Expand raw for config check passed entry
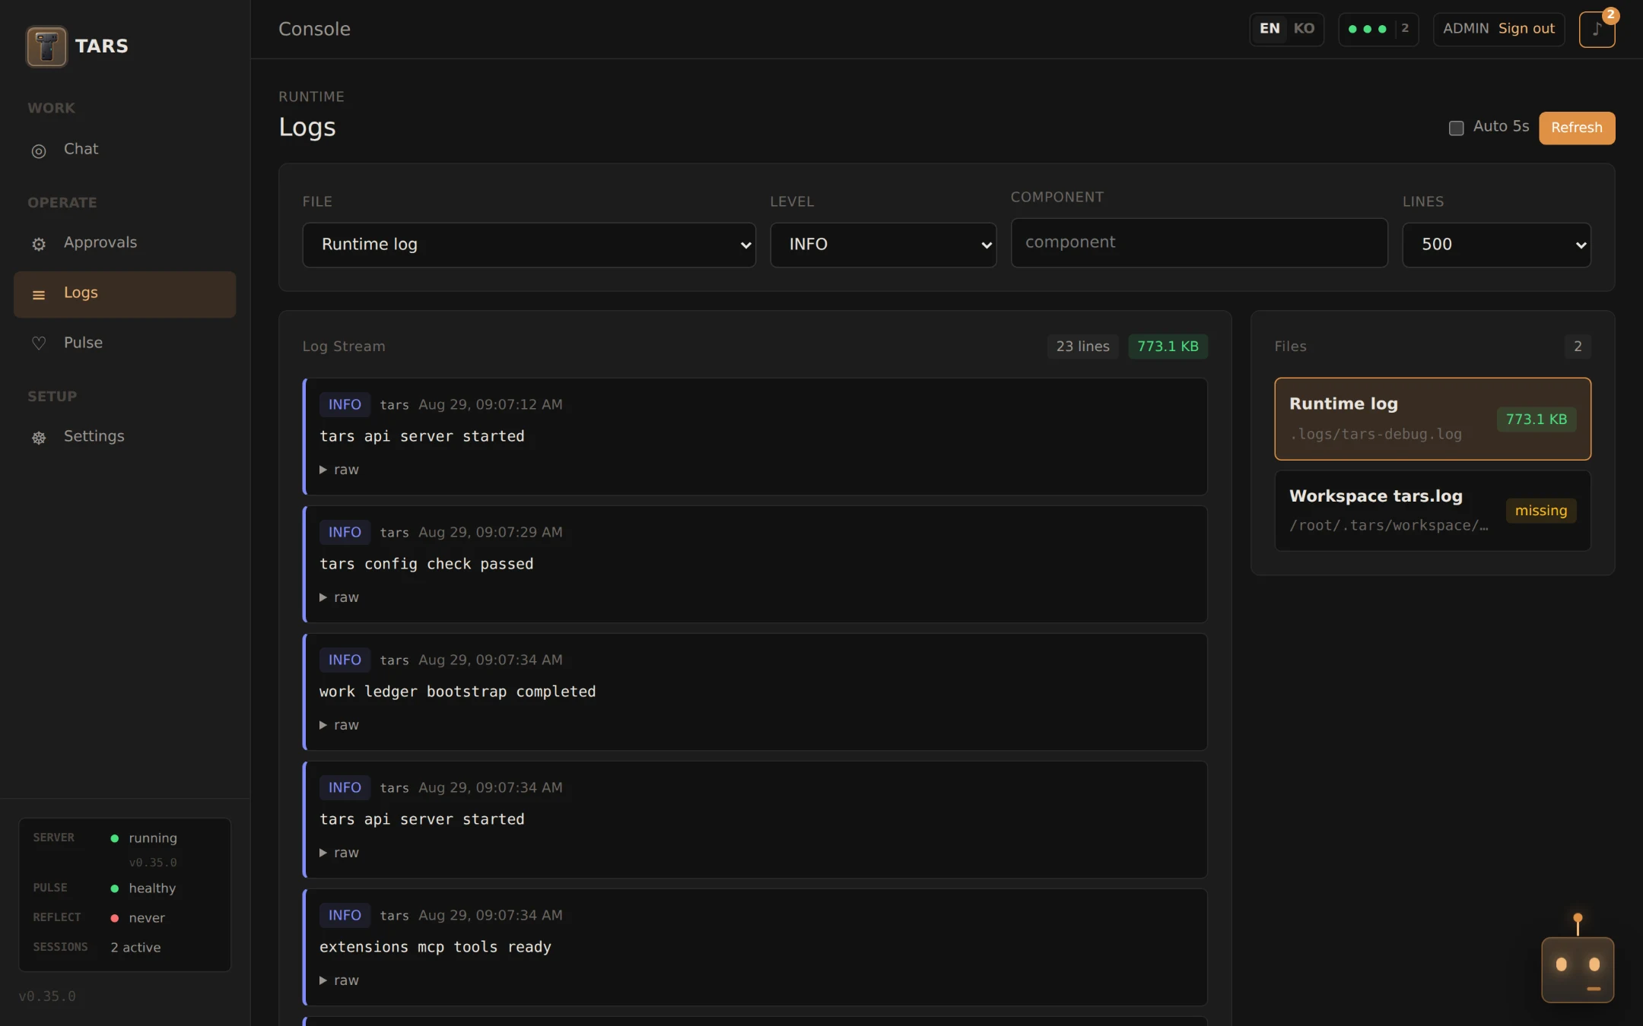Image resolution: width=1643 pixels, height=1026 pixels. point(338,597)
